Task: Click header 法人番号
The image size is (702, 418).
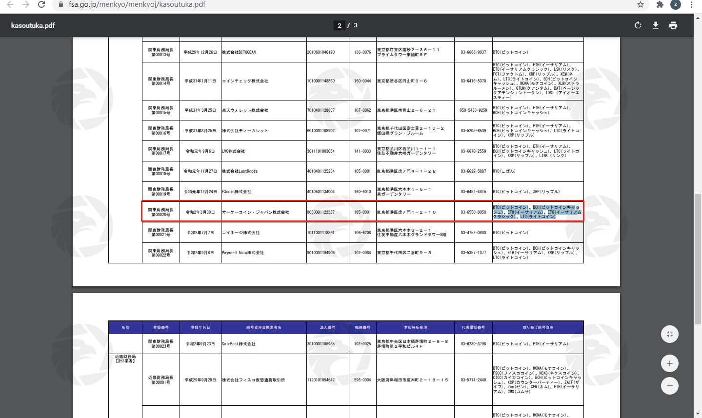Action: (x=328, y=327)
